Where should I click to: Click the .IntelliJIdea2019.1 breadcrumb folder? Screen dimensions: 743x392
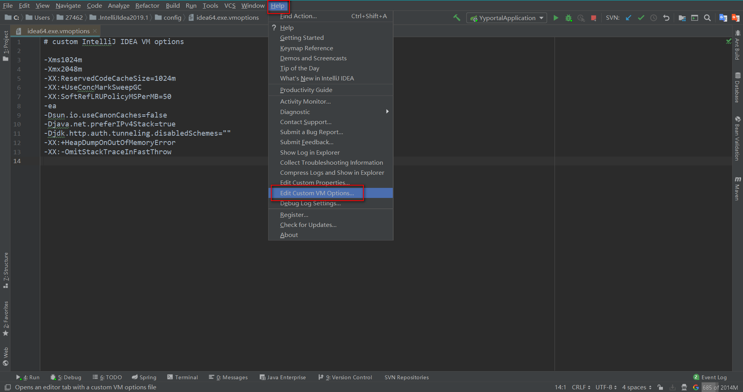[x=119, y=18]
